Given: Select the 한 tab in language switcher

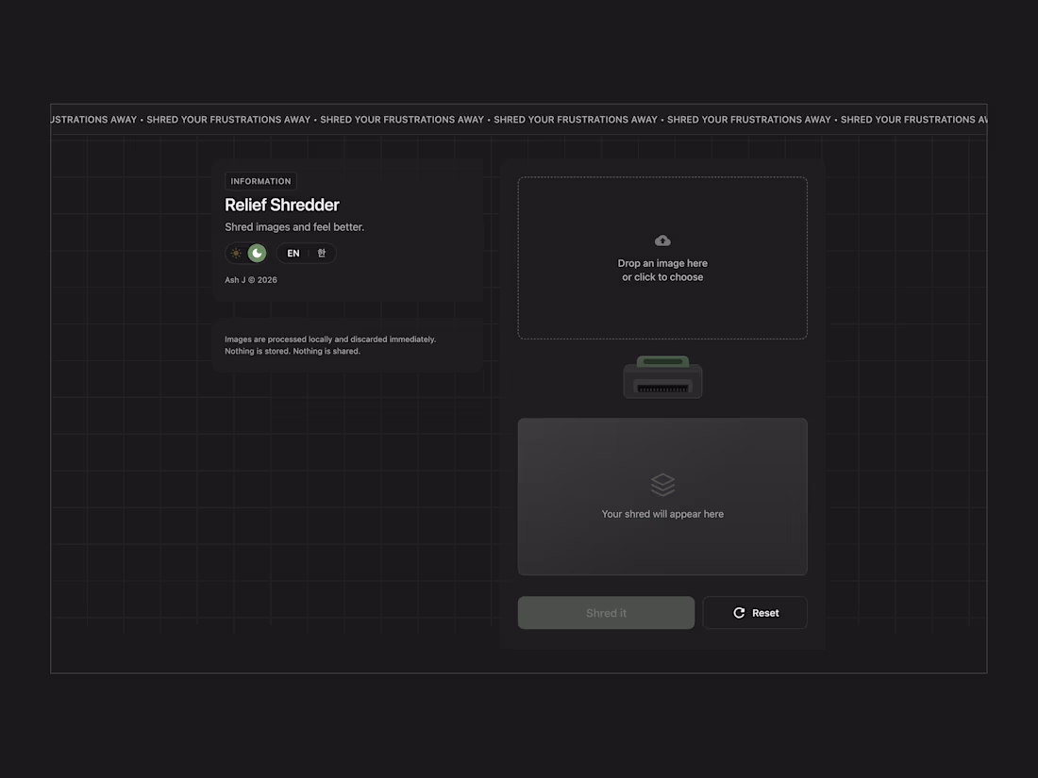Looking at the screenshot, I should (321, 253).
